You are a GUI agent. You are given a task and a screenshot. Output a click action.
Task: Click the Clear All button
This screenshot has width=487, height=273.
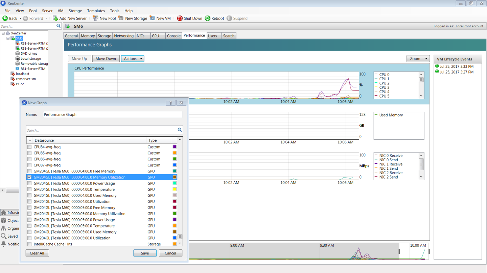tap(37, 253)
